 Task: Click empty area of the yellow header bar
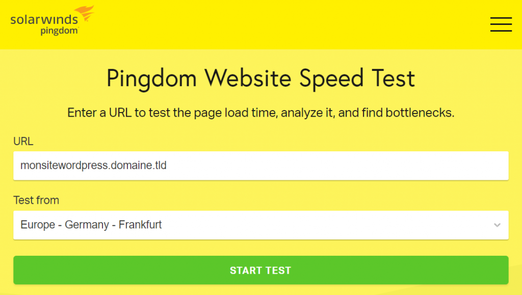pos(283,24)
